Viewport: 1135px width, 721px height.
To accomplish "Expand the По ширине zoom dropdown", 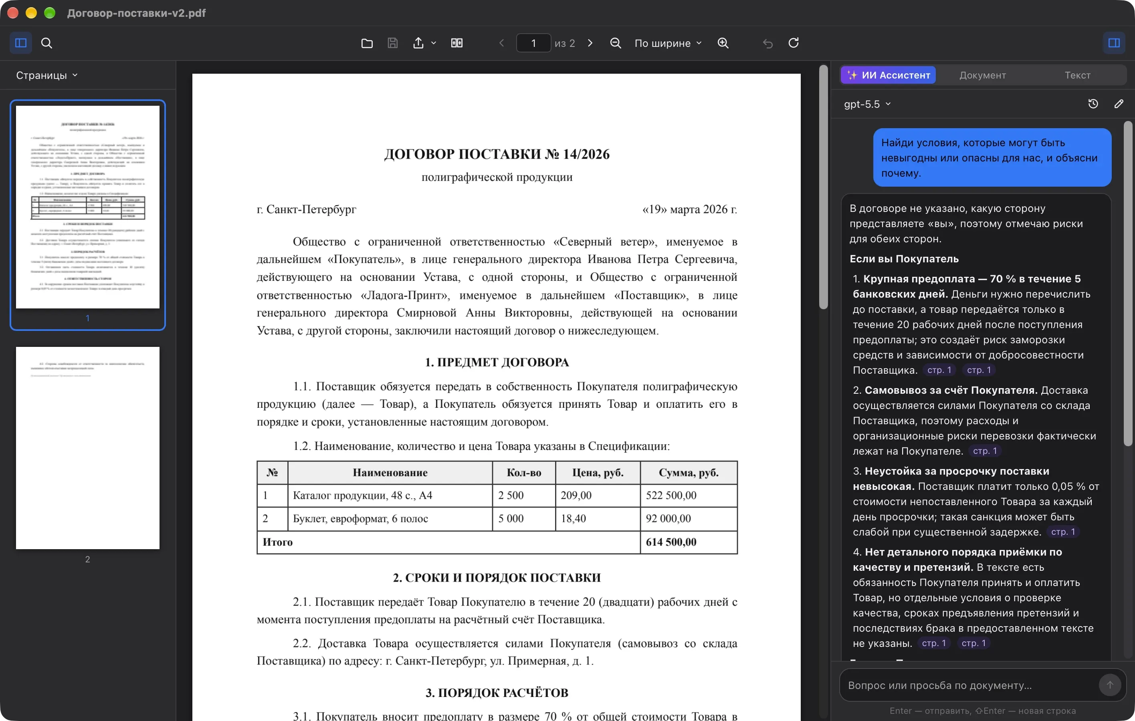I will [668, 43].
